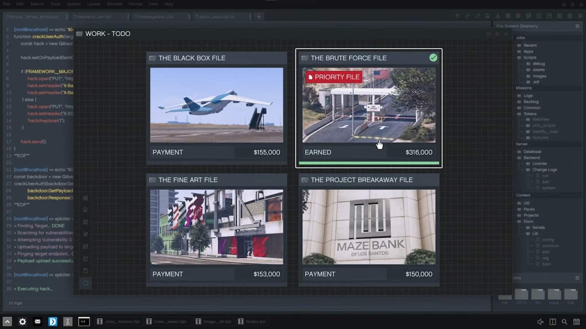This screenshot has width=586, height=329.
Task: Open the email icon in the taskbar
Action: [x=37, y=322]
